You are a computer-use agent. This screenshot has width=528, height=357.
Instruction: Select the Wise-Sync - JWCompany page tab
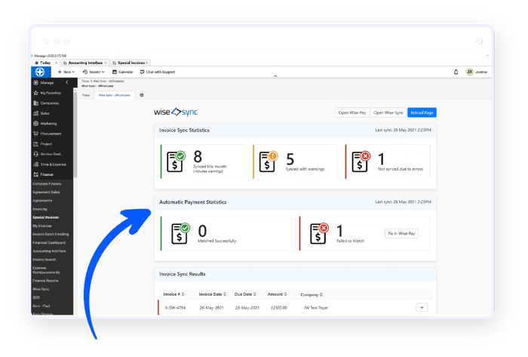[x=115, y=95]
